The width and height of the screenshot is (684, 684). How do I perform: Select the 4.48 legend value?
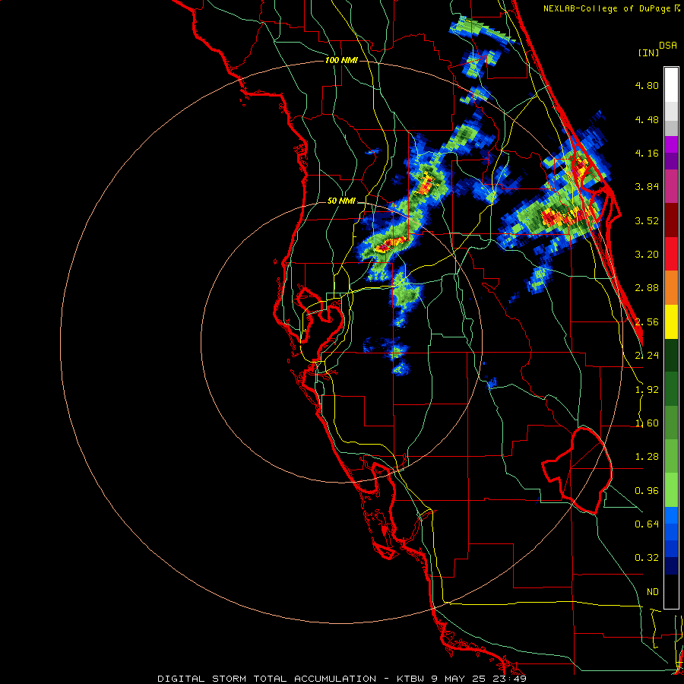[647, 119]
